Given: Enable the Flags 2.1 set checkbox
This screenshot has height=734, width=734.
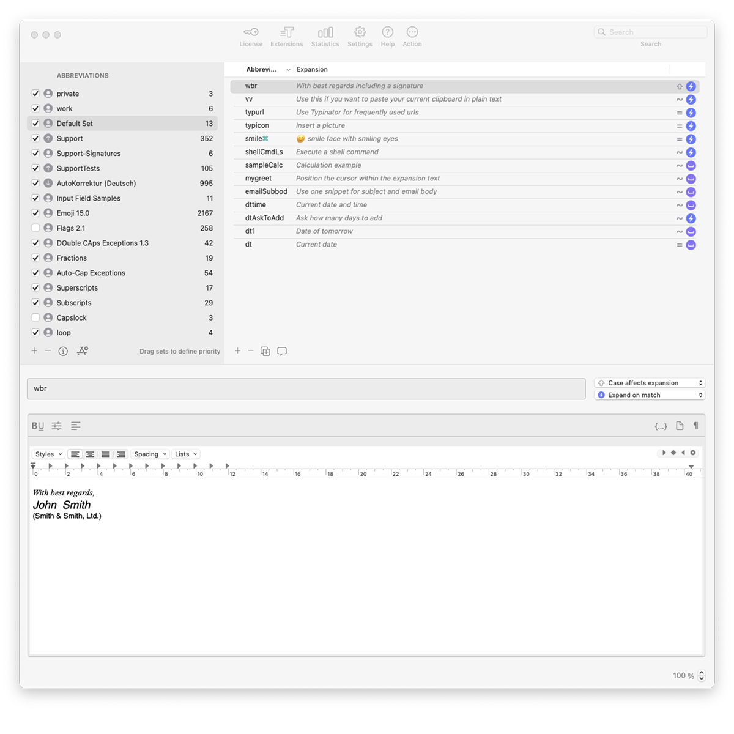Looking at the screenshot, I should coord(35,228).
